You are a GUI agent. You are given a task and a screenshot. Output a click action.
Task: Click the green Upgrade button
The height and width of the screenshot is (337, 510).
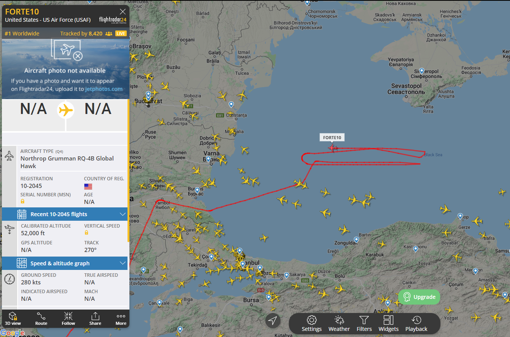419,297
